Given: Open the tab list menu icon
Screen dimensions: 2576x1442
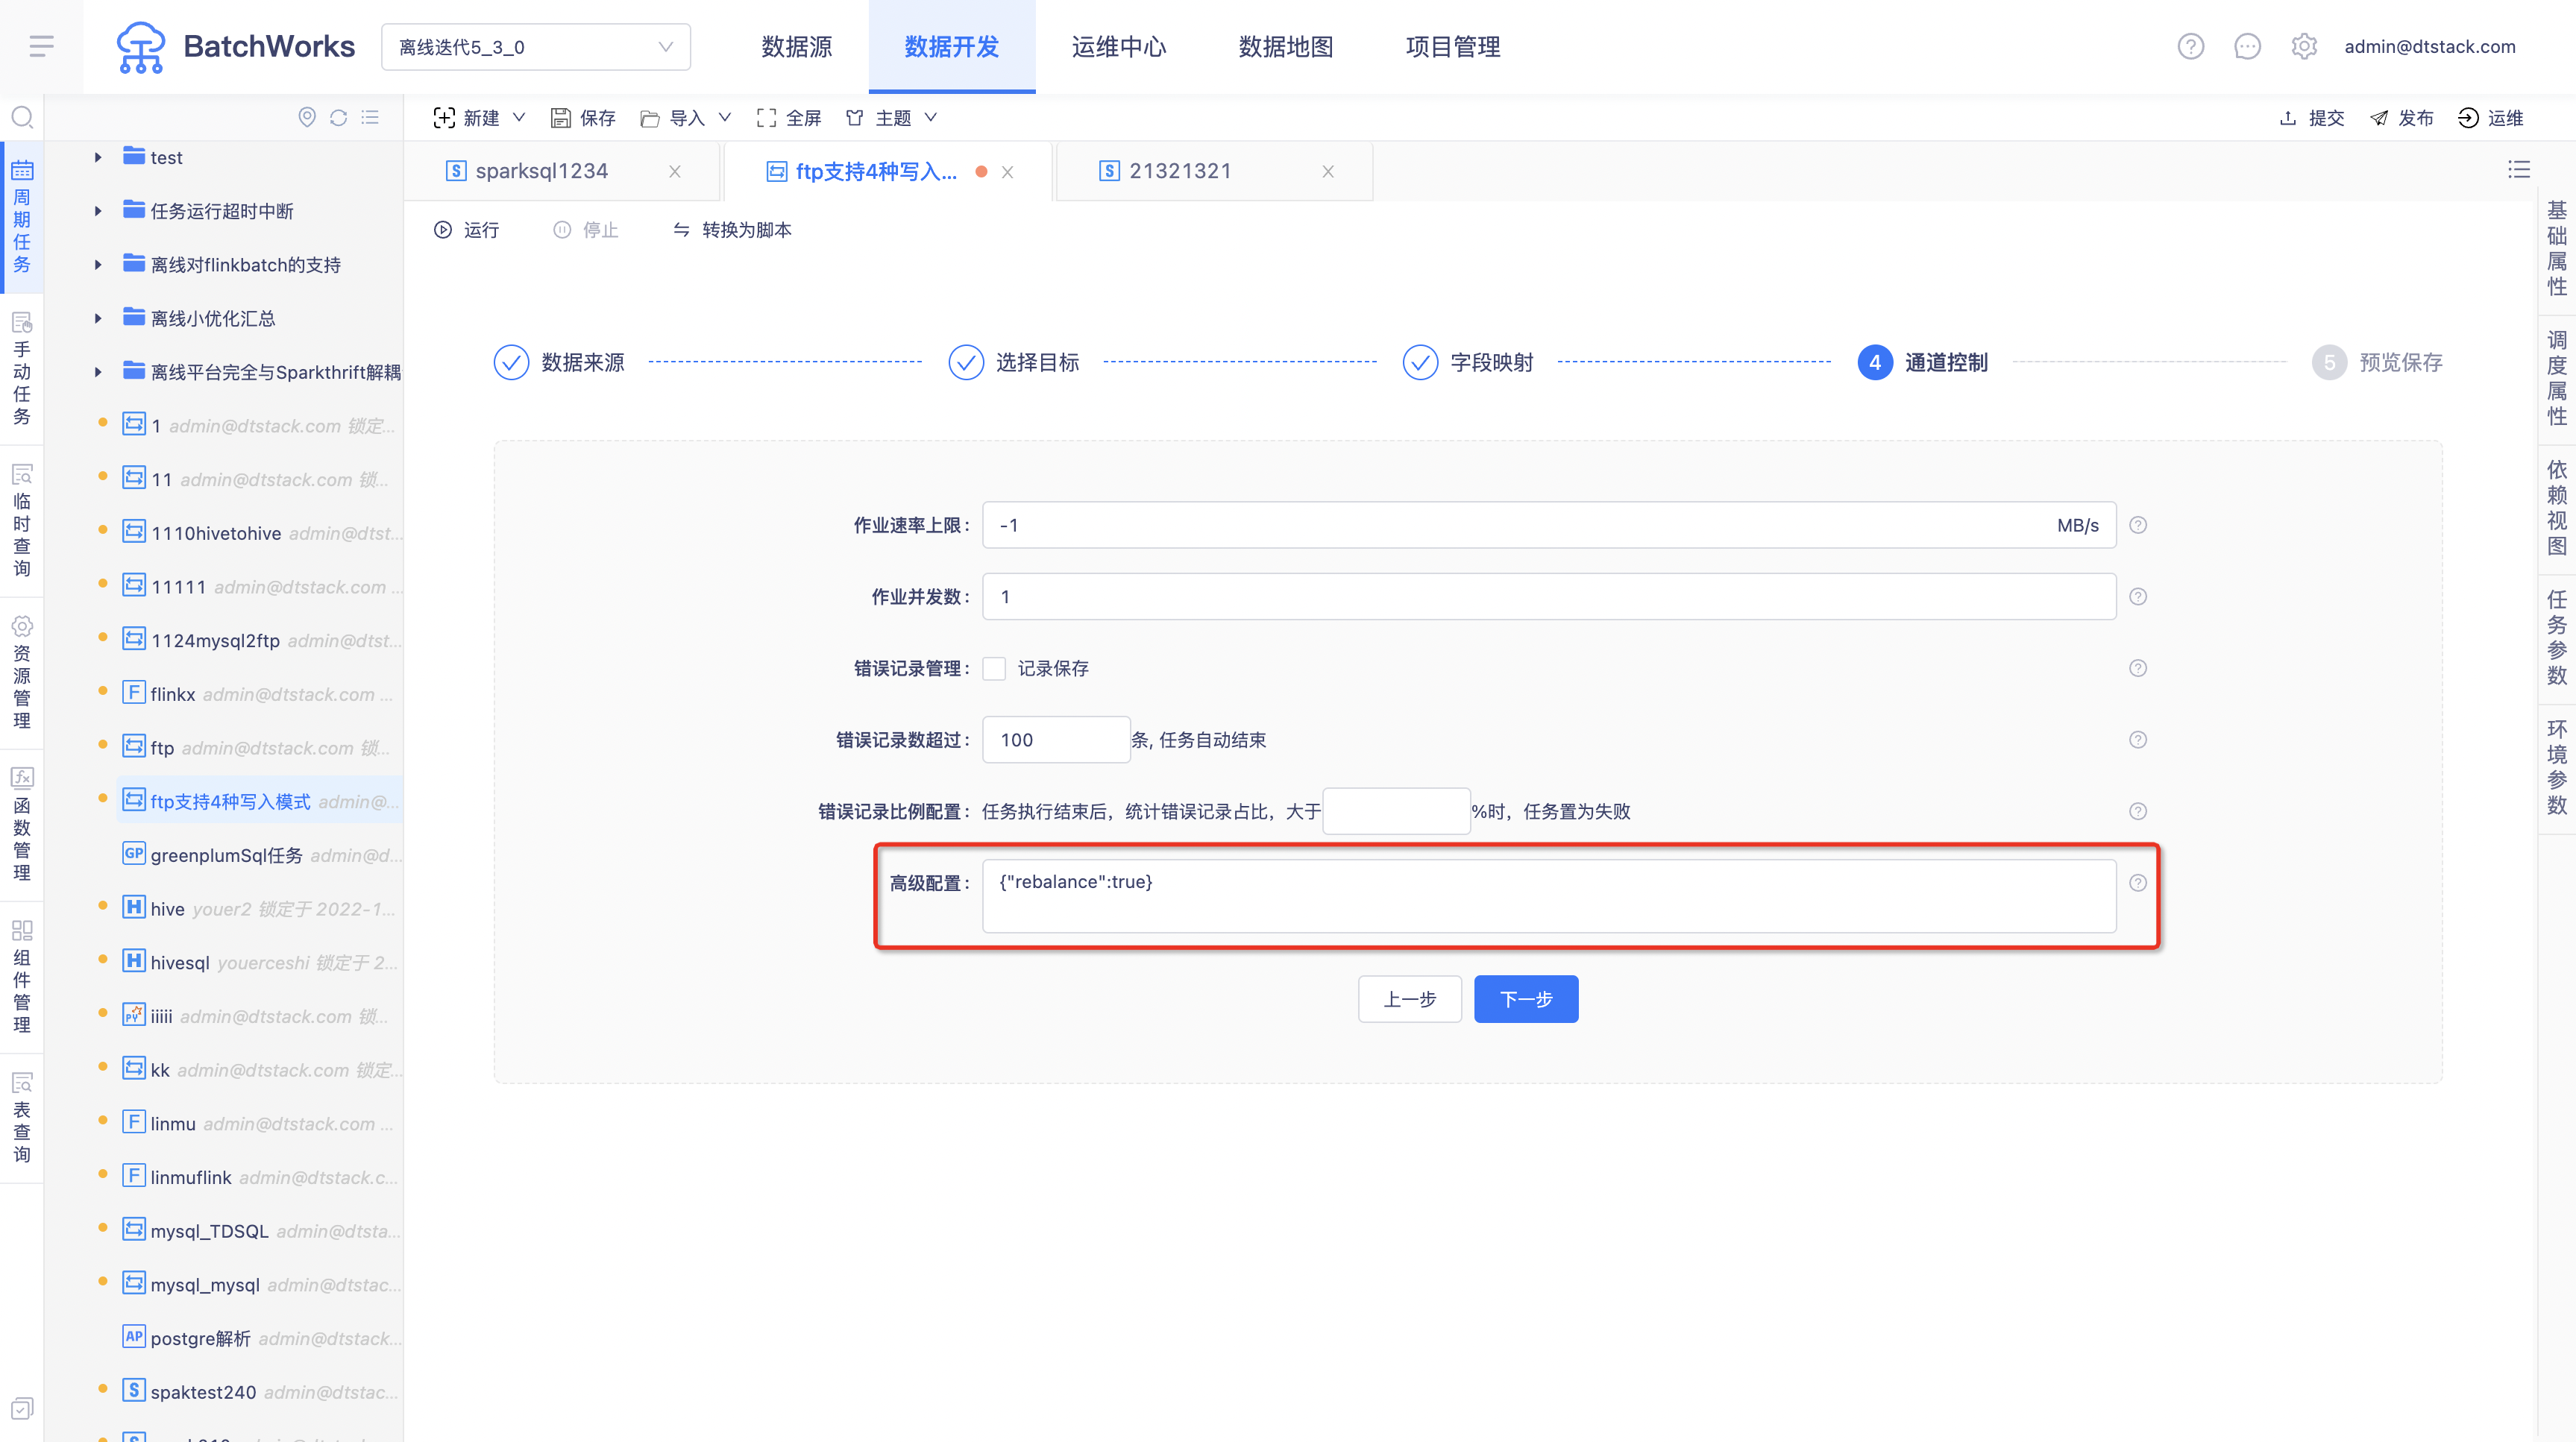Looking at the screenshot, I should point(2518,170).
